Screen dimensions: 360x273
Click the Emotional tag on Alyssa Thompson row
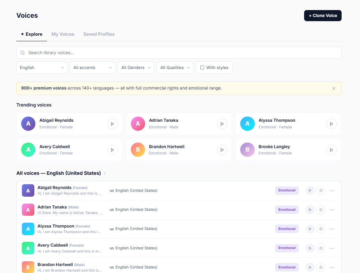tap(287, 229)
